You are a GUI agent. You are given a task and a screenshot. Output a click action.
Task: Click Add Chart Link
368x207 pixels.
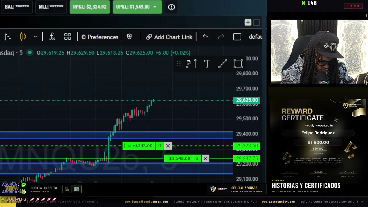tap(169, 37)
